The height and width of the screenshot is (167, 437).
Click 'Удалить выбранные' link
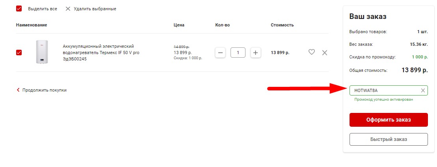coord(95,9)
